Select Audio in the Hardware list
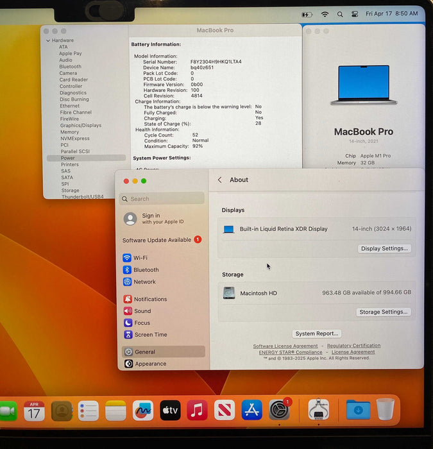 (65, 60)
